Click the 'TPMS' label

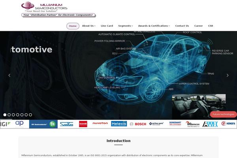click(211, 73)
